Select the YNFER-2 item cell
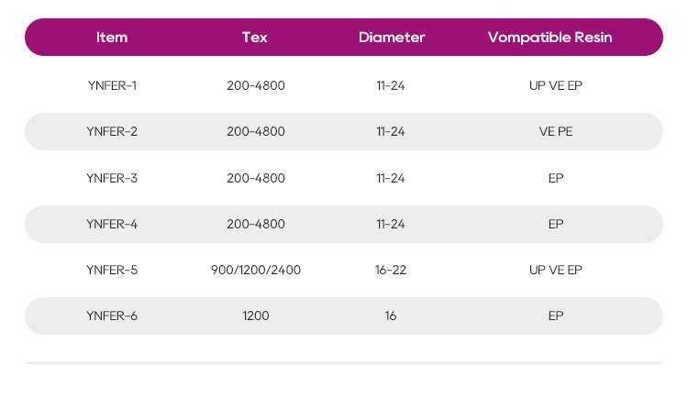Screen dimensions: 688x399 coord(112,131)
